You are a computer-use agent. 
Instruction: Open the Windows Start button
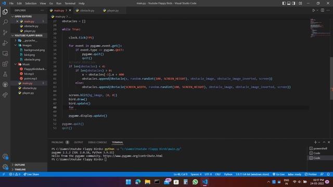click(x=129, y=182)
